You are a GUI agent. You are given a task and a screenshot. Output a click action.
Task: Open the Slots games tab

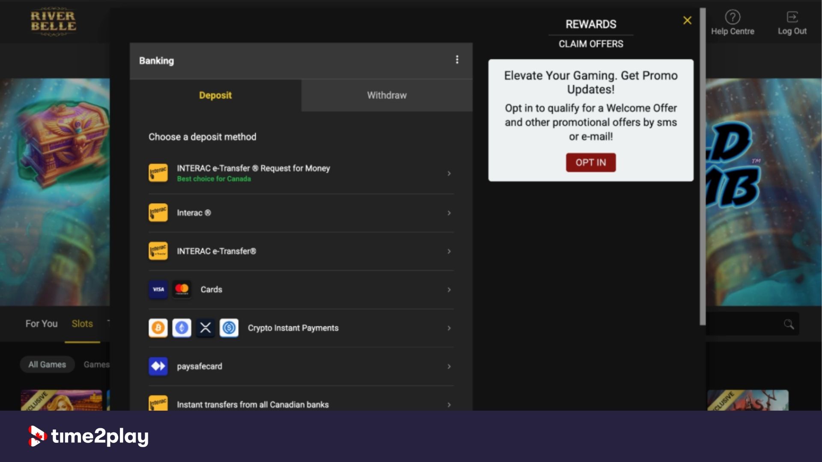[x=82, y=324]
